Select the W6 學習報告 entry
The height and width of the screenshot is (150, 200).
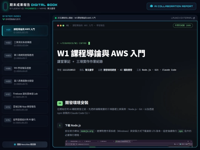[25, 69]
